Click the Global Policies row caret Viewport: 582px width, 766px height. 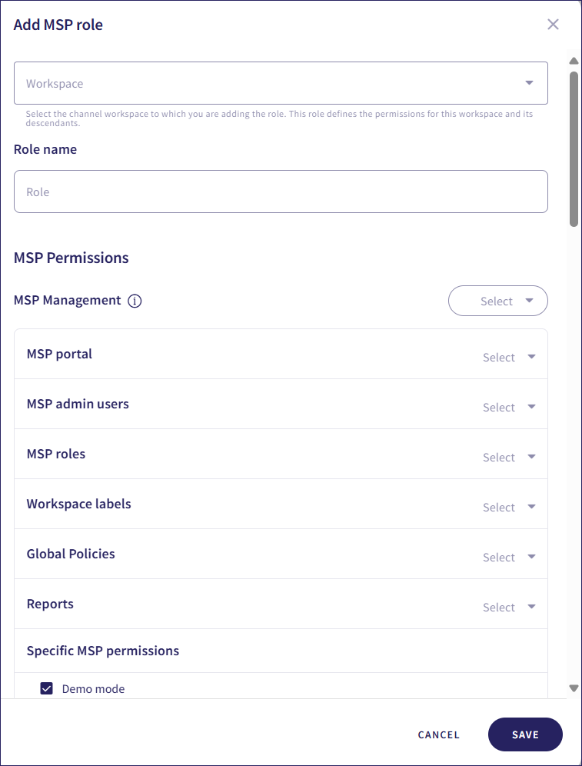(x=531, y=557)
